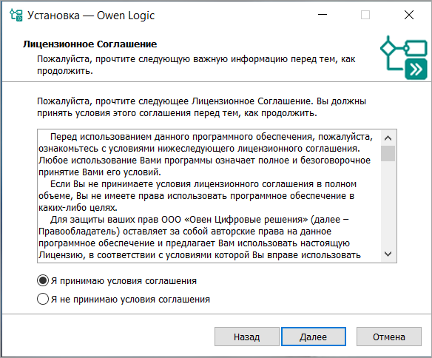Minimize the installer window
Image resolution: width=432 pixels, height=358 pixels.
pos(323,15)
